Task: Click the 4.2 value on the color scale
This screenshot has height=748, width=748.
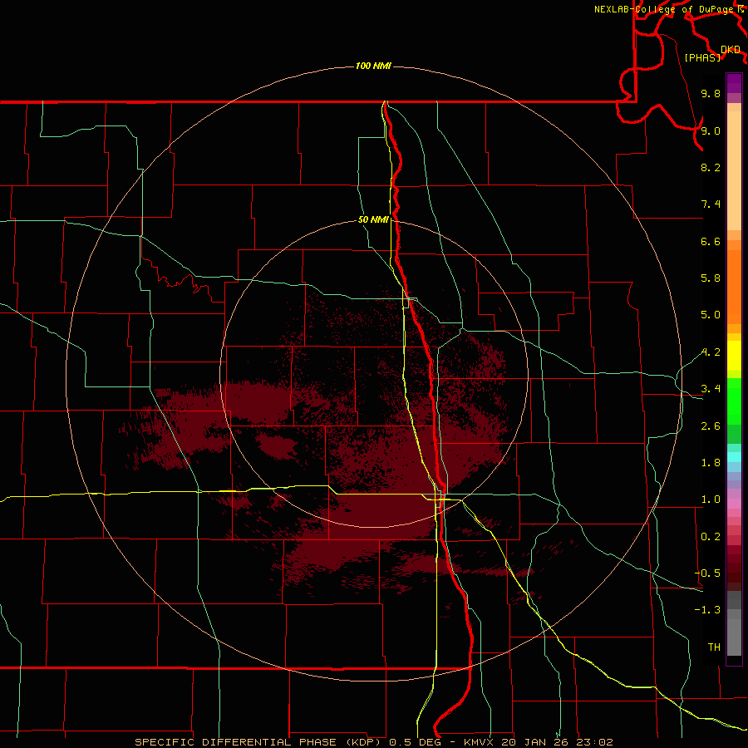Action: (711, 352)
